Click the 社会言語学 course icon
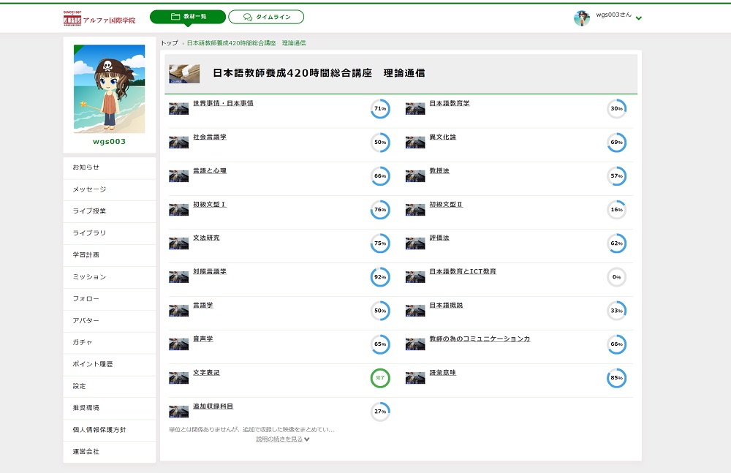The width and height of the screenshot is (731, 473). point(178,143)
